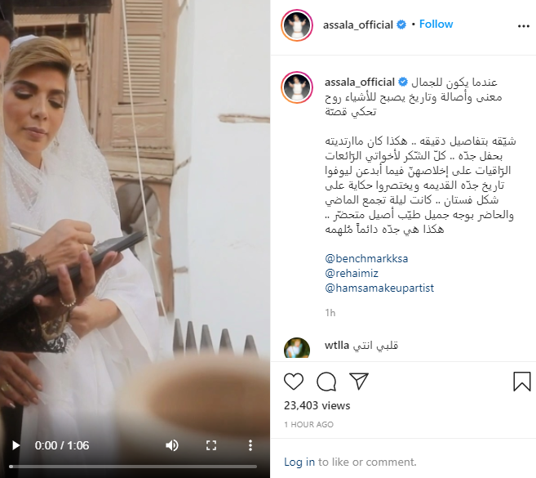Click Log in link to comment

299,462
